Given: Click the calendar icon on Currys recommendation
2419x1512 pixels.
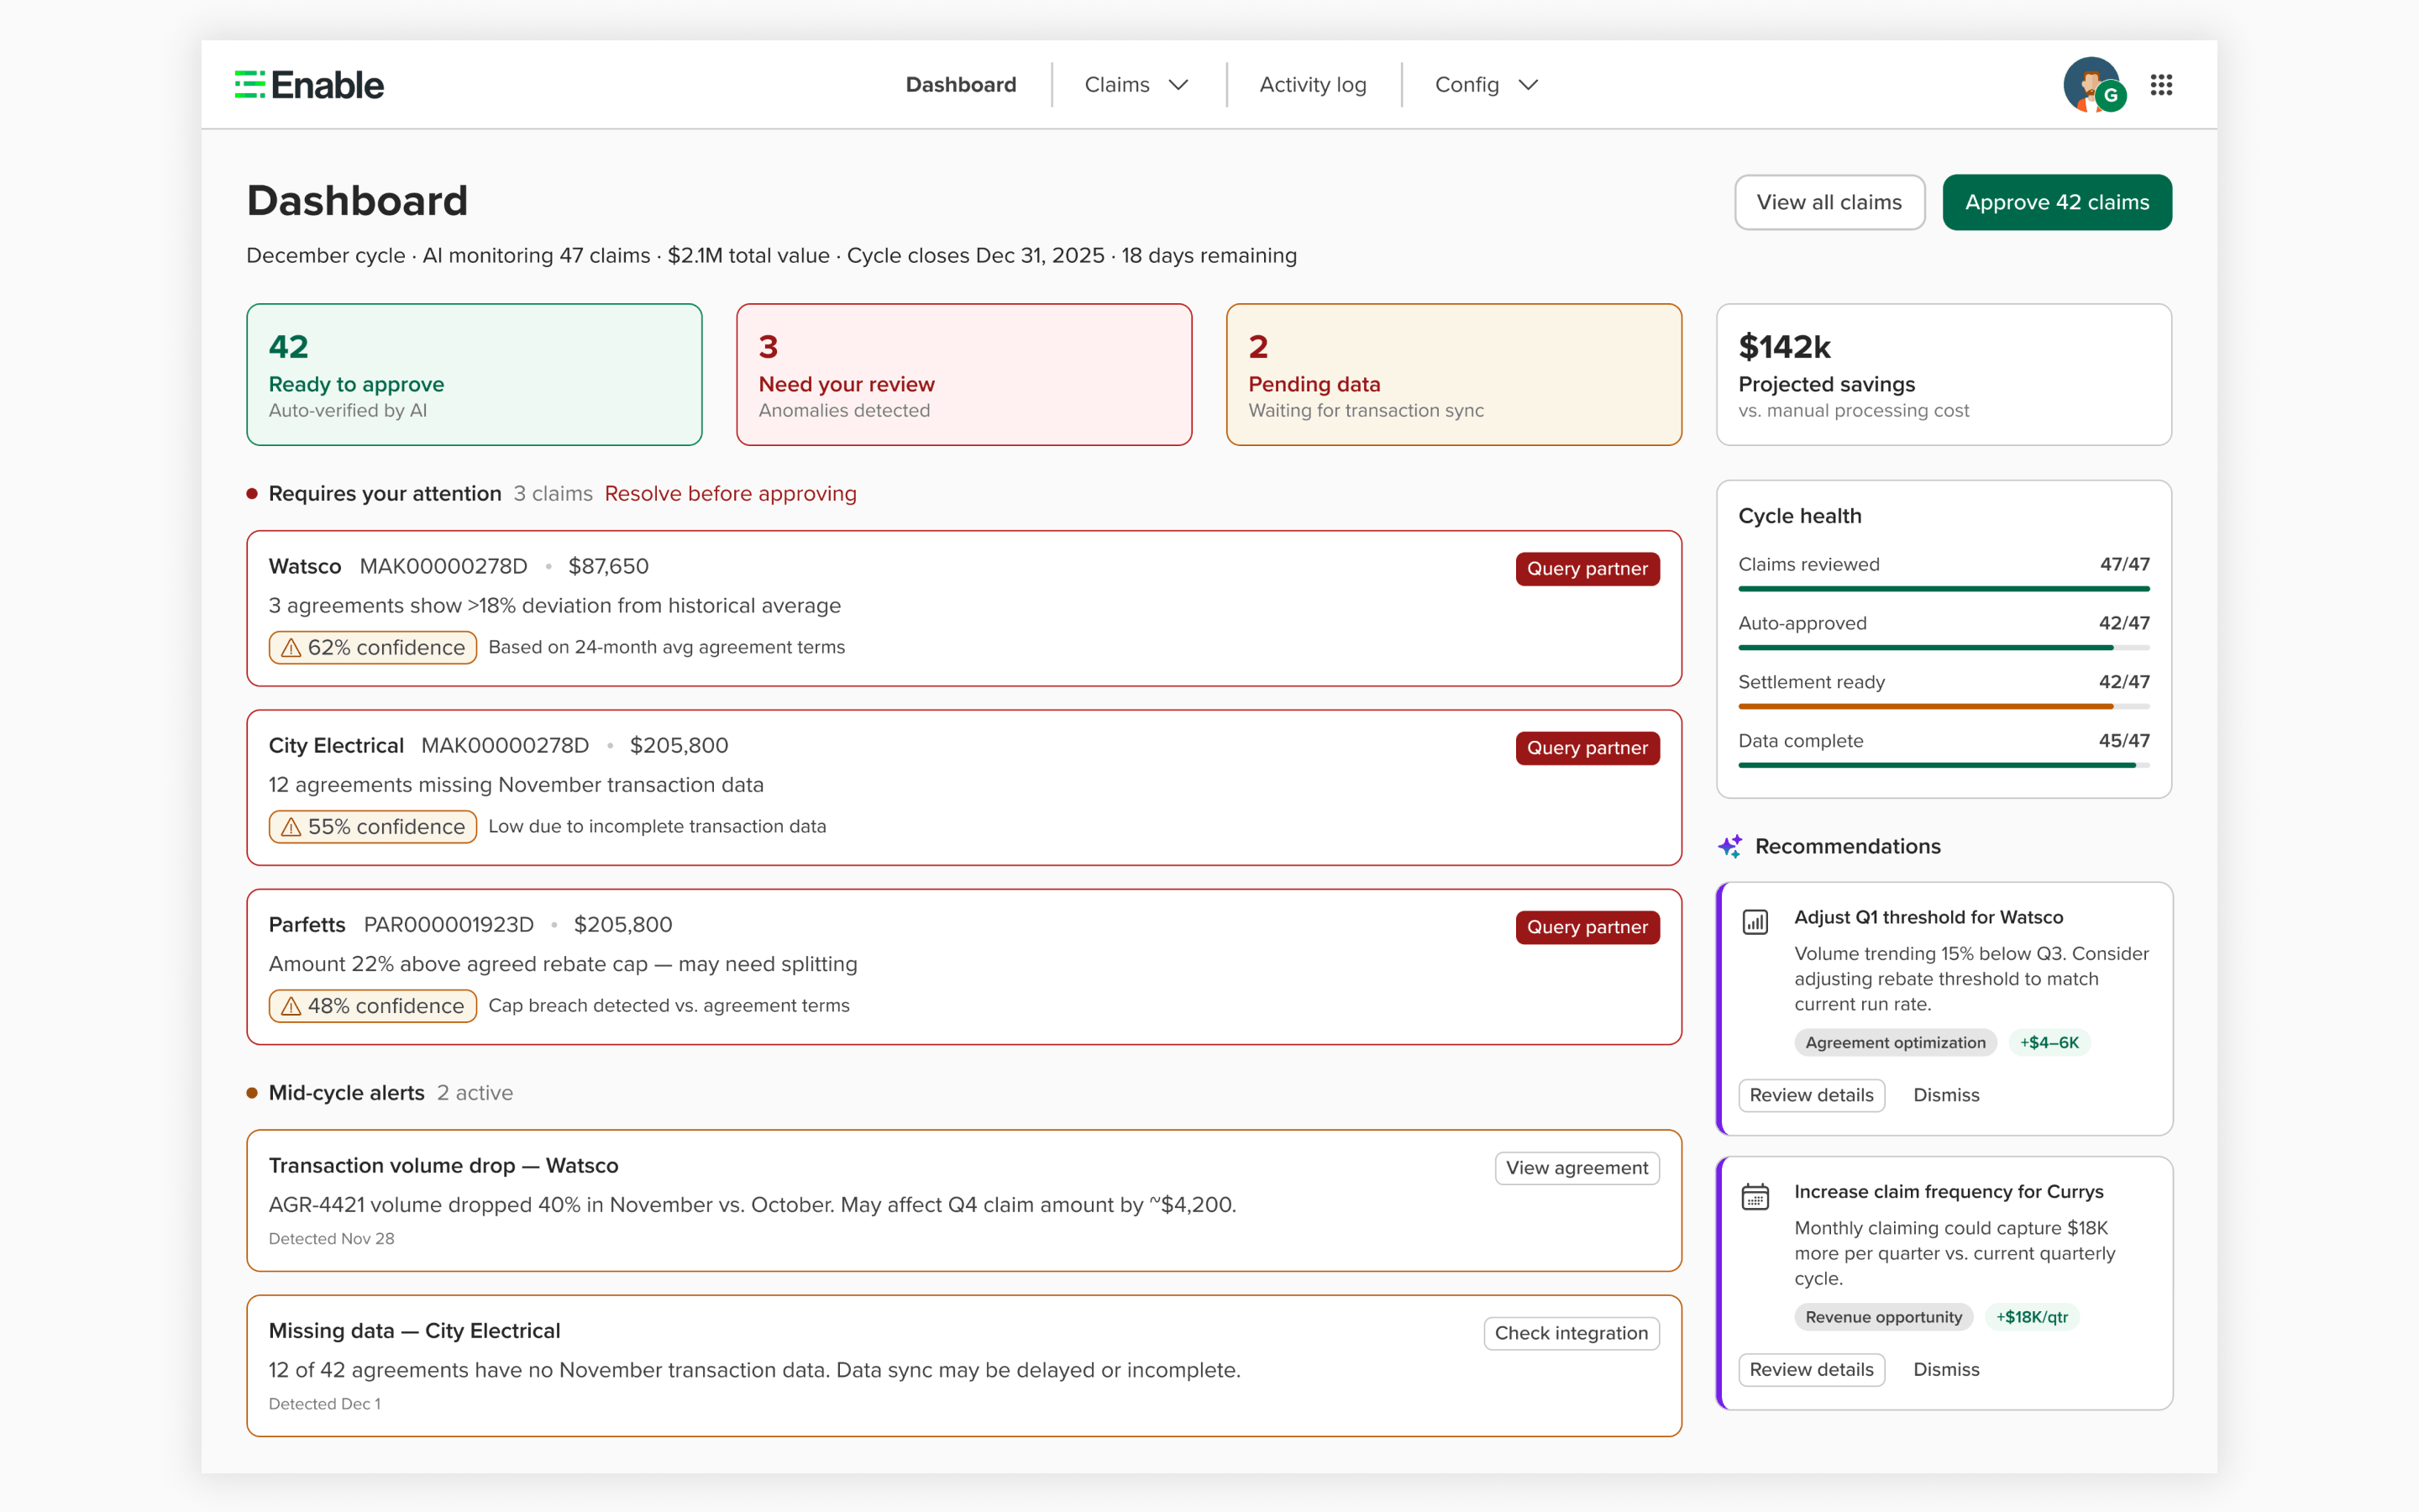Looking at the screenshot, I should (x=1756, y=1197).
